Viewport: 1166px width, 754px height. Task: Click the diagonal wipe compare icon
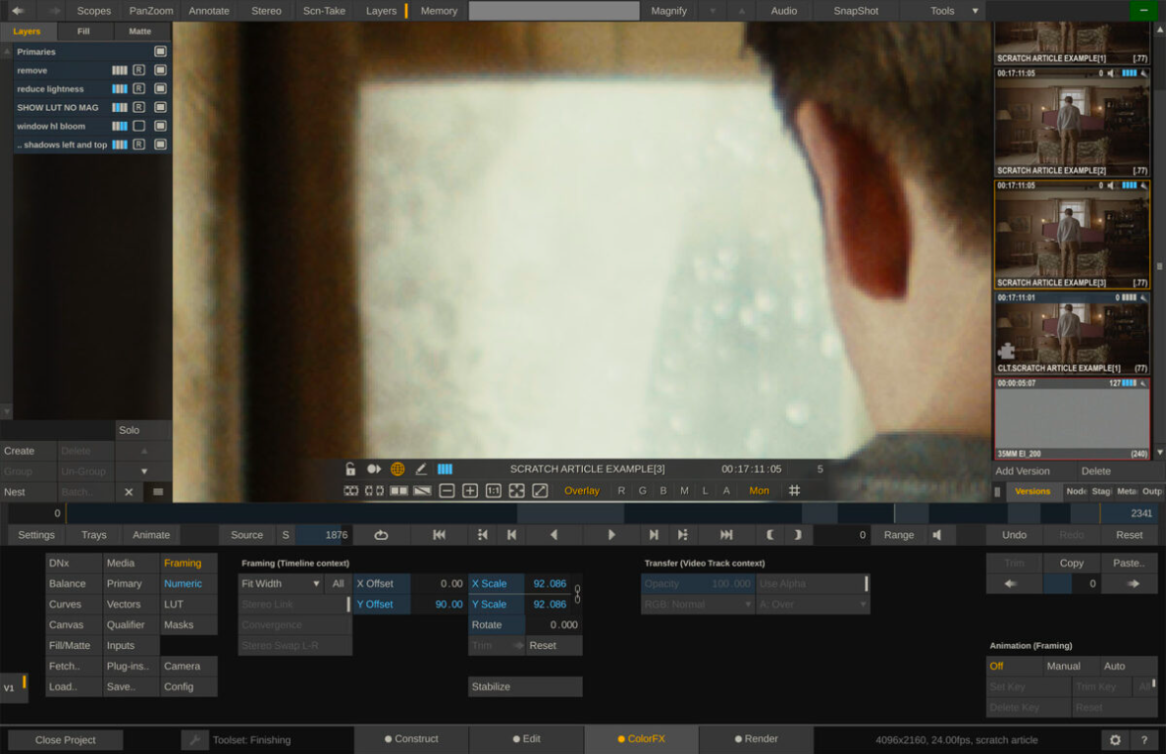[x=422, y=491]
